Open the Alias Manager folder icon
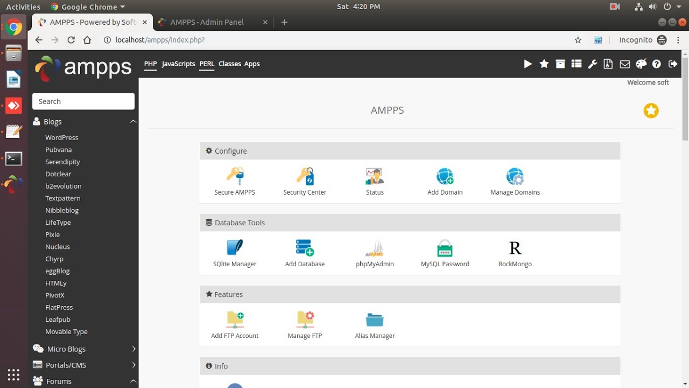The width and height of the screenshot is (689, 388). click(x=375, y=320)
